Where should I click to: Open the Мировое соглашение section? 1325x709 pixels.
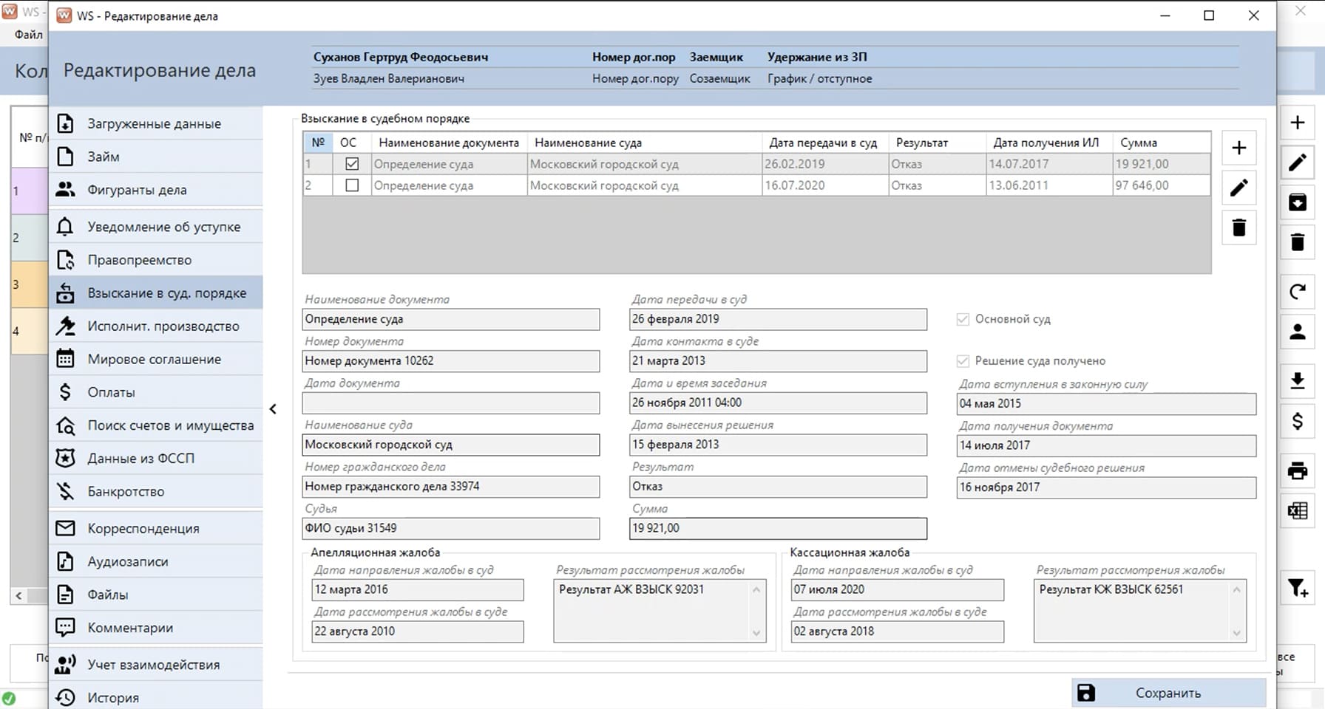[x=154, y=360]
